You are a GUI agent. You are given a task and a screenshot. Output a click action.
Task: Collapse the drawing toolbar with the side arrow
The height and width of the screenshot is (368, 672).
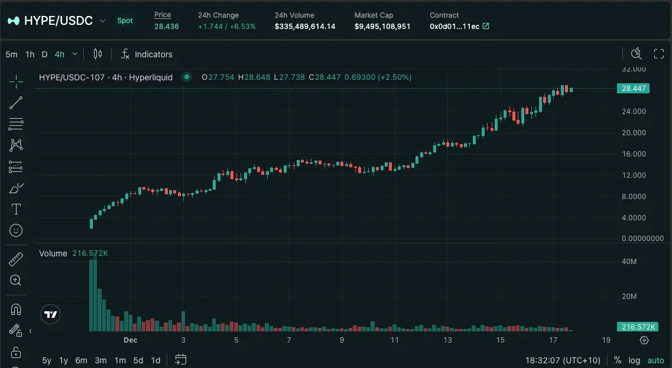[x=30, y=331]
